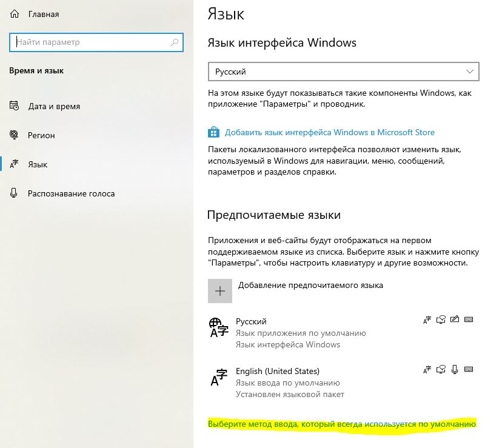Go to Регион settings page

[41, 135]
